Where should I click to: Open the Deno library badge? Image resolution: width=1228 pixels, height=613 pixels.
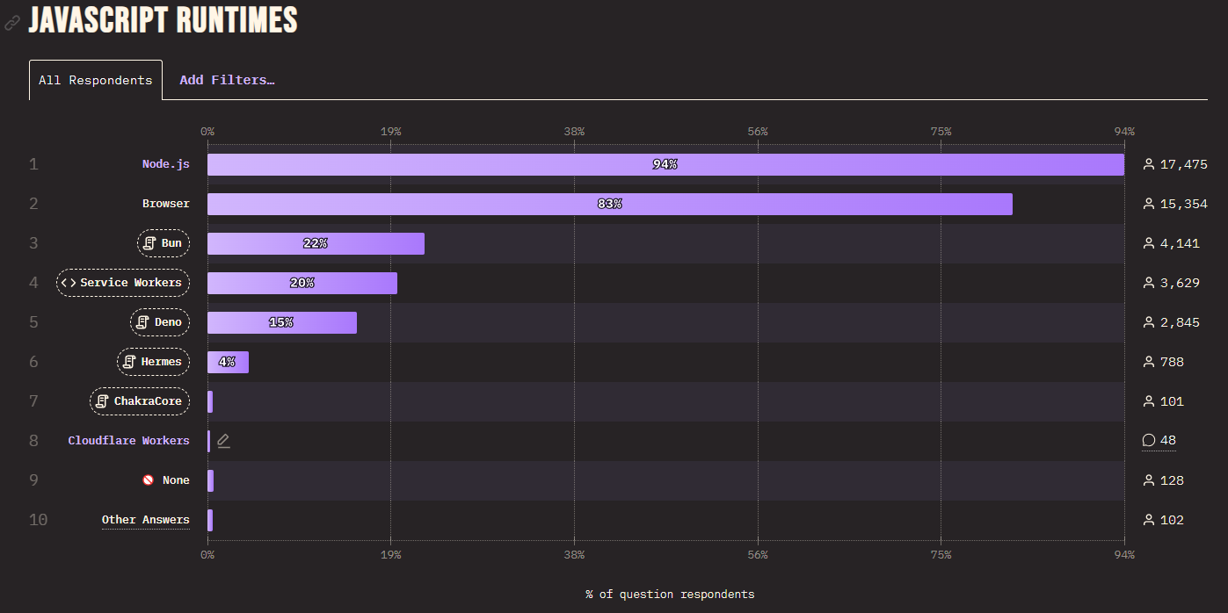coord(160,322)
